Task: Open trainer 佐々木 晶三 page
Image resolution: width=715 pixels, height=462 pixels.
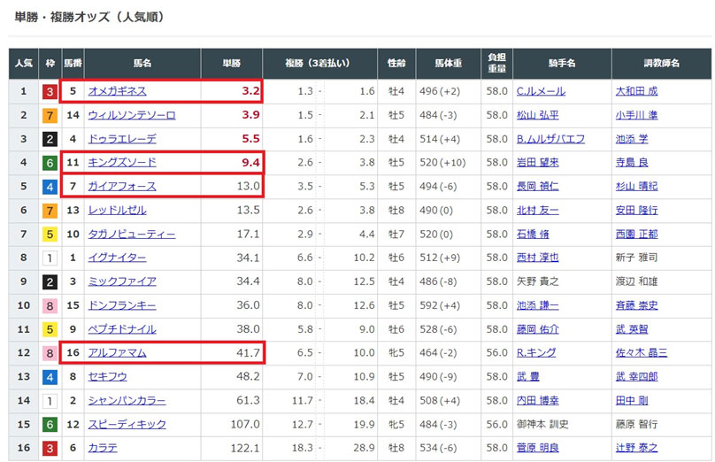Action: coord(642,353)
